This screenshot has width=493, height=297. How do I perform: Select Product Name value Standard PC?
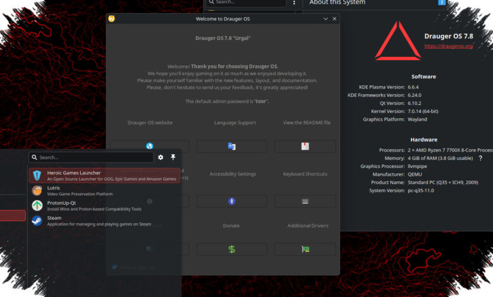click(x=442, y=182)
